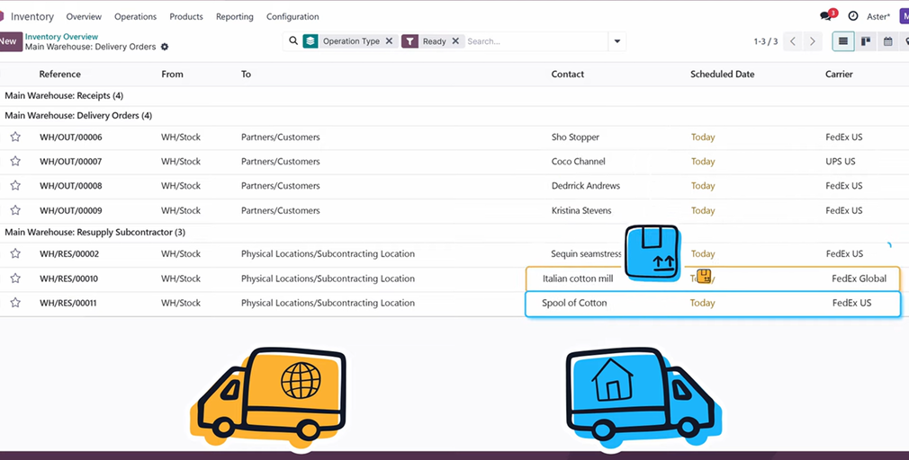Open the Reporting menu
The width and height of the screenshot is (909, 460).
pyautogui.click(x=234, y=17)
